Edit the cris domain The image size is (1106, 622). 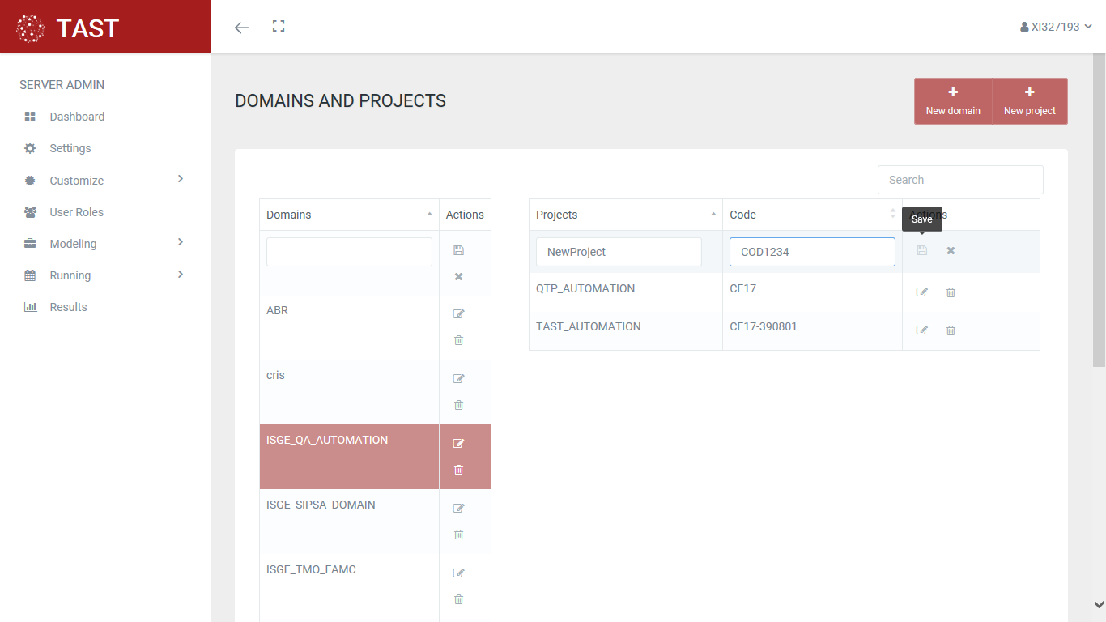458,378
